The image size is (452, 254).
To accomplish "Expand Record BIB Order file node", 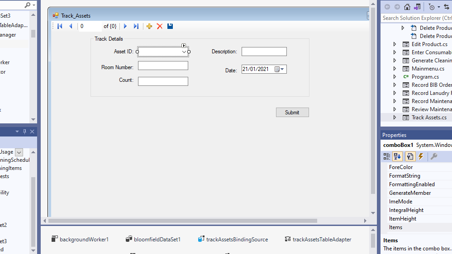I will pos(395,85).
